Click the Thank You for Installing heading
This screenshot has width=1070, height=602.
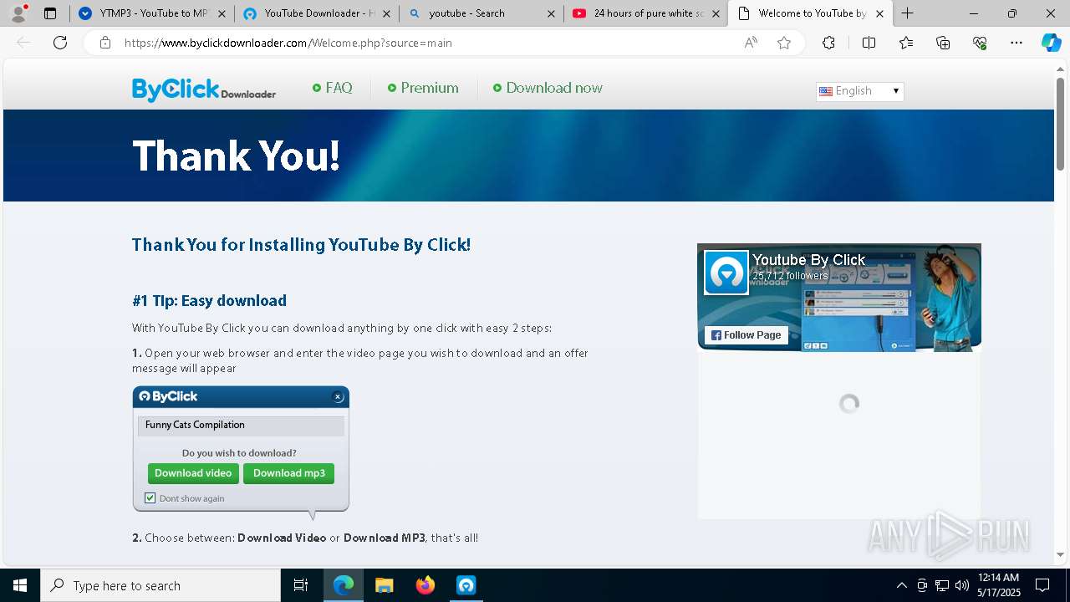click(x=301, y=244)
